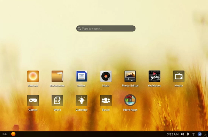Open More Apps store icon

[x=130, y=100]
